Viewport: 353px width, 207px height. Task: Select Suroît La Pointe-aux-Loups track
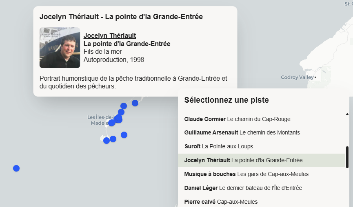[x=219, y=146]
